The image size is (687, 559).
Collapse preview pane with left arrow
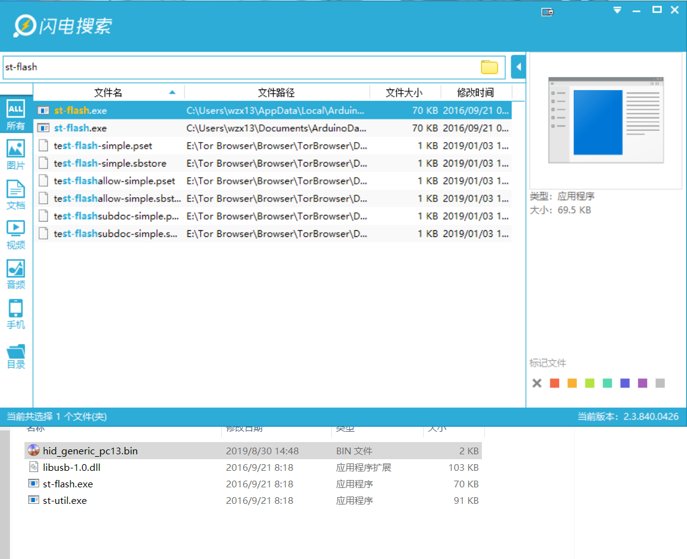click(x=518, y=67)
